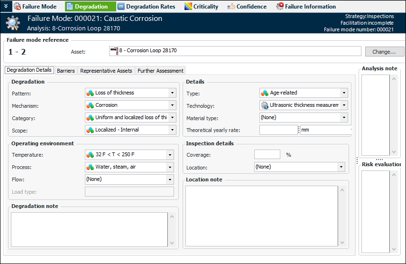Expand the inspection Location dropdown
Screen dimensions: 406x264
[341, 167]
